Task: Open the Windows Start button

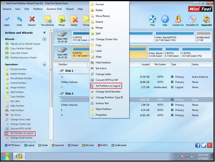Action: point(6,157)
